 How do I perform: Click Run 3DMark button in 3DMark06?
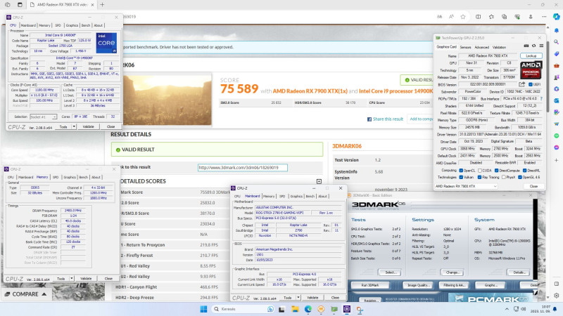(x=370, y=285)
